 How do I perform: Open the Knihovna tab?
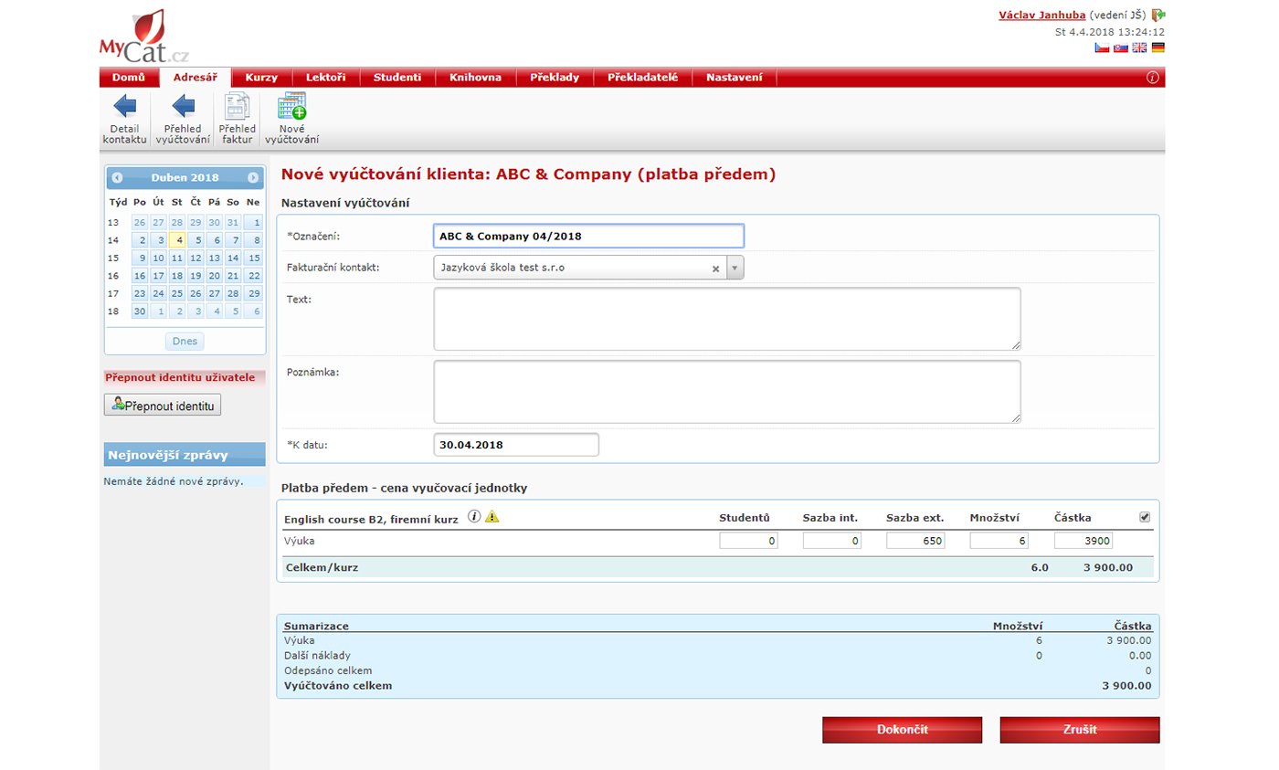pyautogui.click(x=475, y=78)
